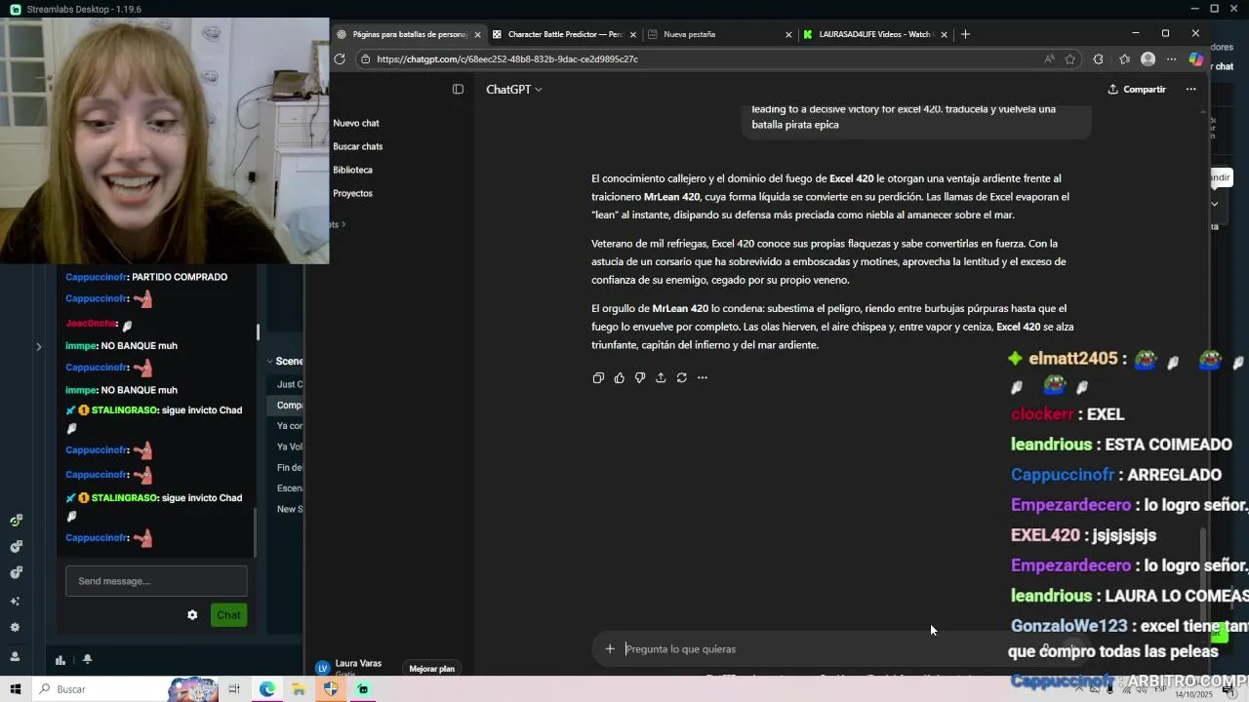
Task: Click the Send message chat input
Action: (x=156, y=581)
